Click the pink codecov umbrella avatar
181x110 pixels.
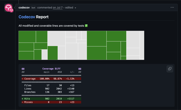[8, 8]
